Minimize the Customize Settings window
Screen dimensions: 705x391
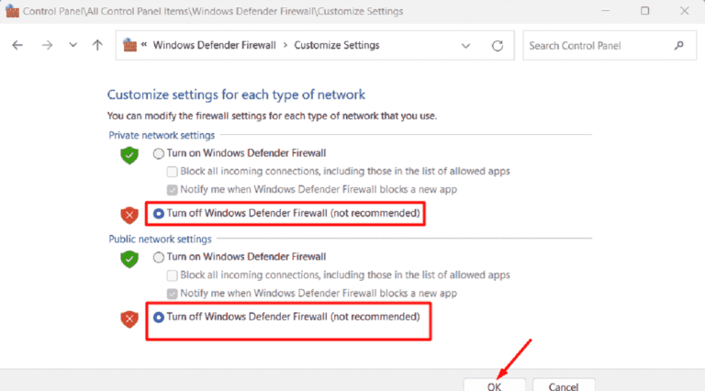click(x=605, y=11)
